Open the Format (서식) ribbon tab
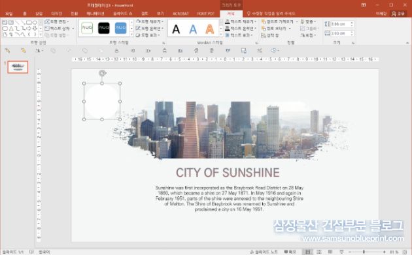412x255 pixels. (x=231, y=13)
